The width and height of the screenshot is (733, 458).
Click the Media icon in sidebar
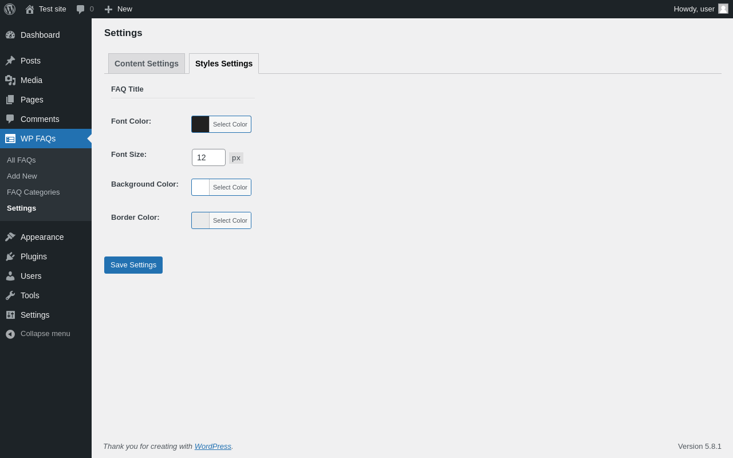[x=10, y=80]
